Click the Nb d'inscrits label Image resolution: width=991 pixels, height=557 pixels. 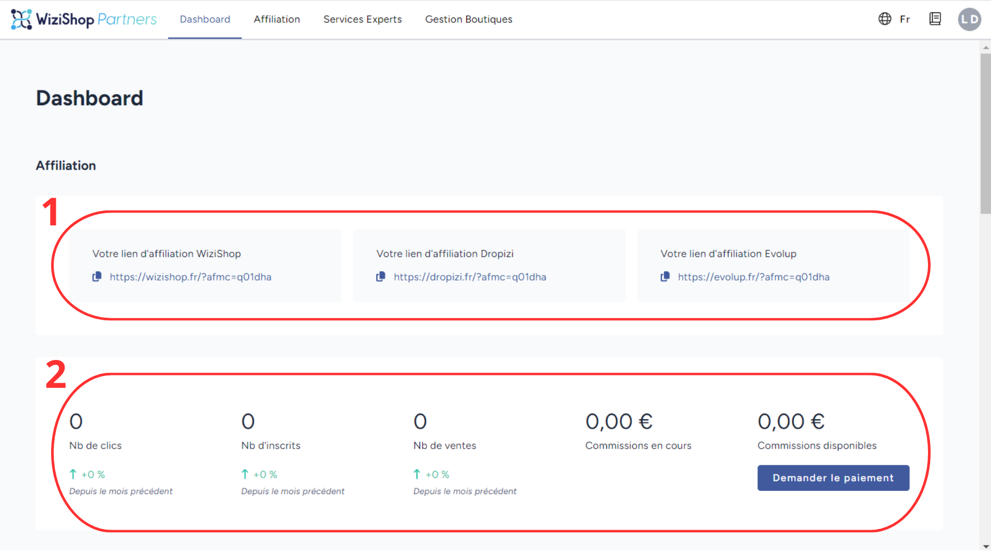pos(270,446)
